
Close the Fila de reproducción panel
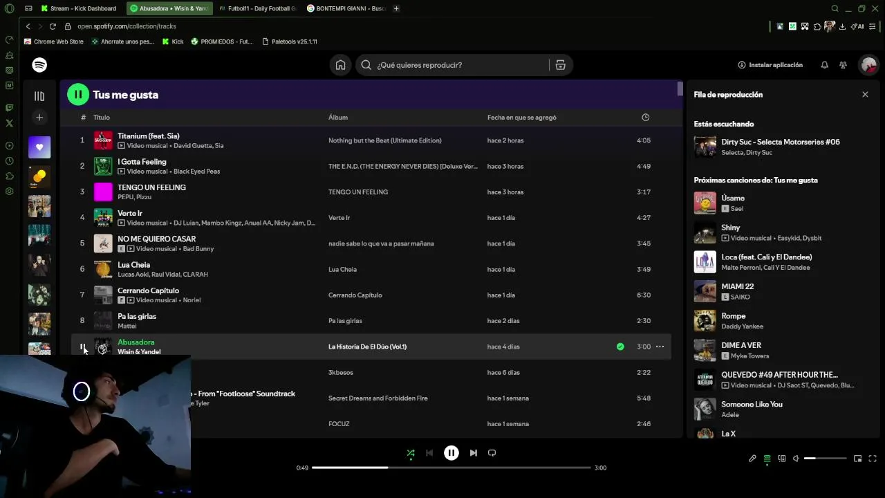[865, 95]
